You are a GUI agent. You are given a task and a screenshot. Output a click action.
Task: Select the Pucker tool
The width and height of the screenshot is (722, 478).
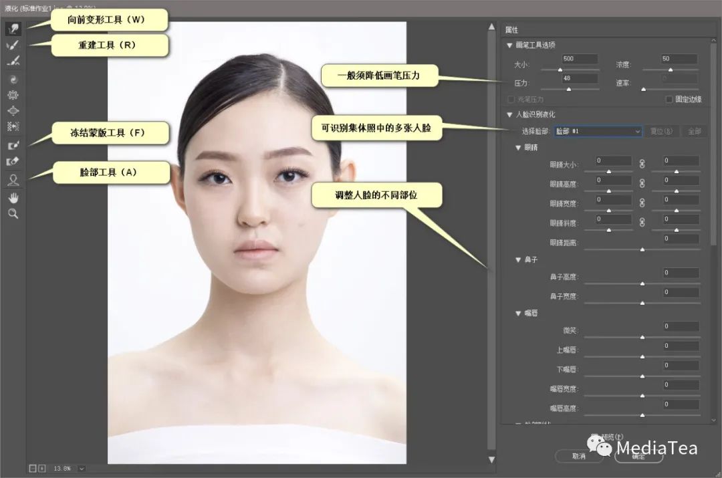pos(13,96)
